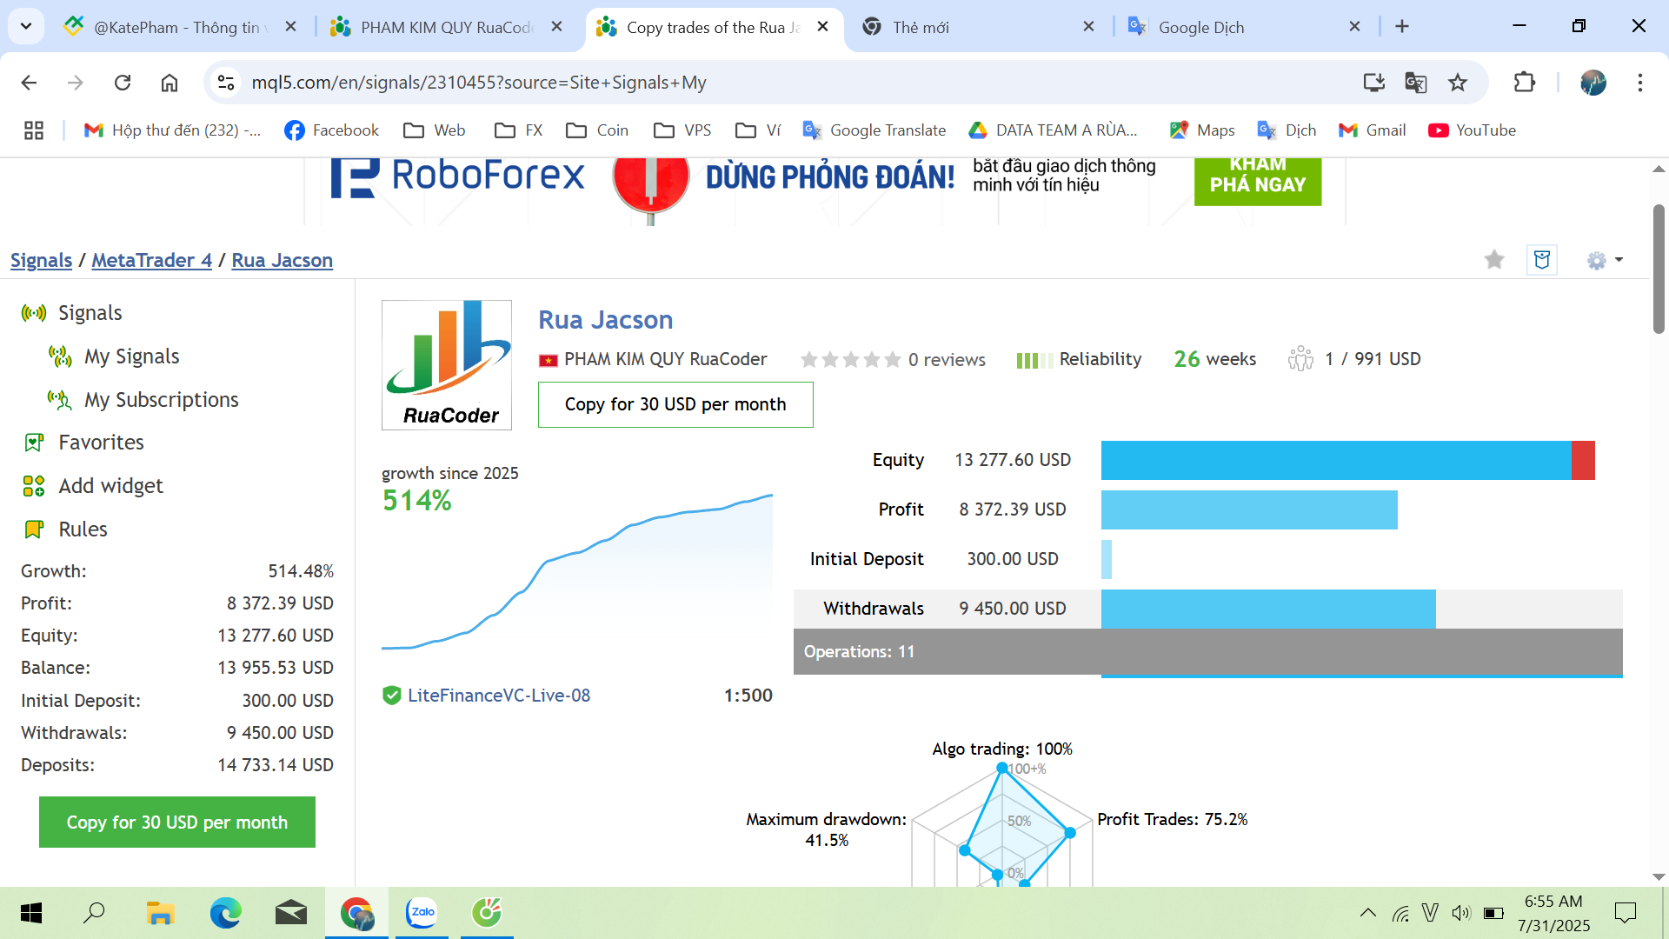The image size is (1669, 939).
Task: Open the Maps bookmark
Action: coord(1202,130)
